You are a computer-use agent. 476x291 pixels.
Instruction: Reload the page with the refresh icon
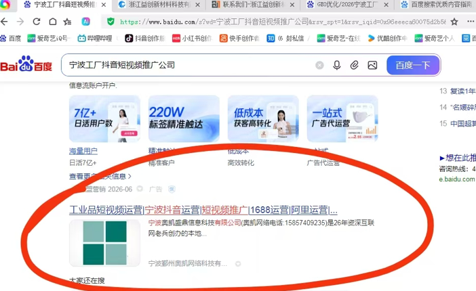point(37,22)
